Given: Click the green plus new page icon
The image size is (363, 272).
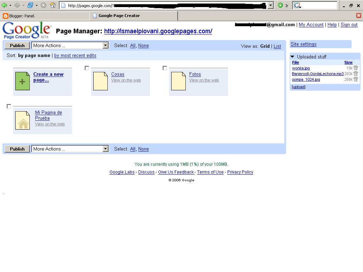Looking at the screenshot, I should tap(22, 81).
